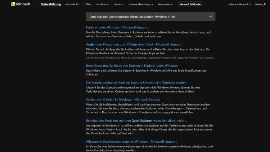
Task: Open Die Standardordnersymbole im Explorer result
Action: pos(136,82)
